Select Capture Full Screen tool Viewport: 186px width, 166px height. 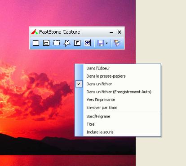[77, 43]
